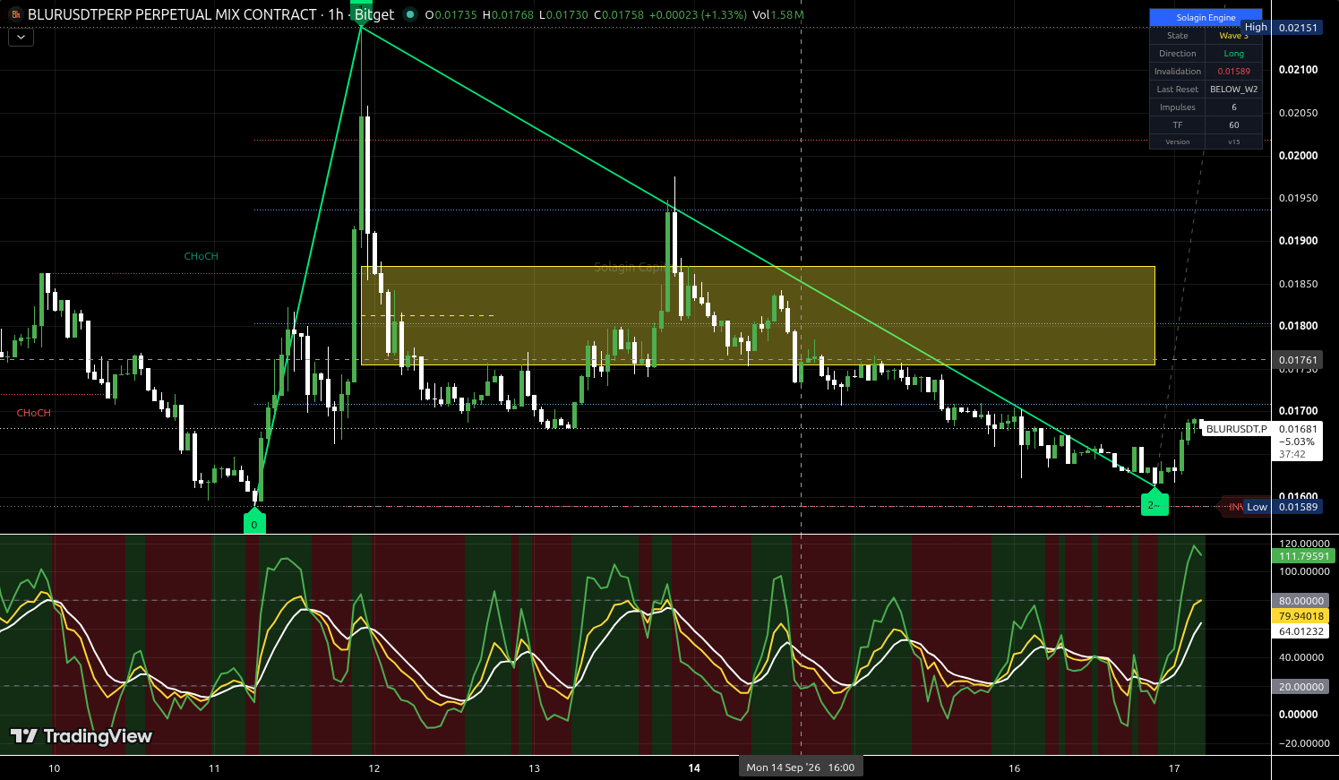Click the green market status dot

pos(410,14)
